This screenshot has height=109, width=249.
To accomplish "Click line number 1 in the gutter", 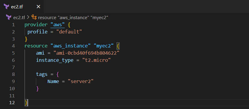I will [13, 25].
